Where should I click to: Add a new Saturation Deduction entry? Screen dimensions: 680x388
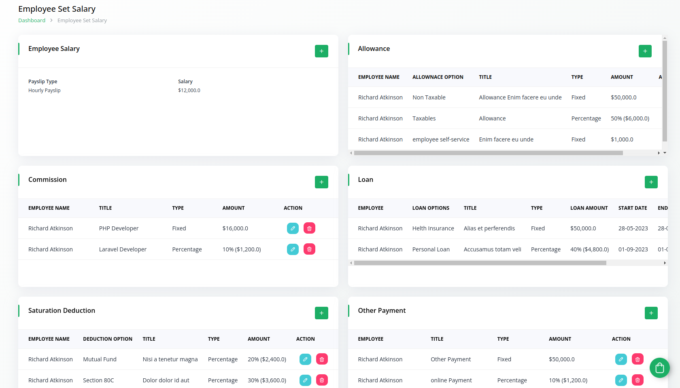click(x=321, y=313)
